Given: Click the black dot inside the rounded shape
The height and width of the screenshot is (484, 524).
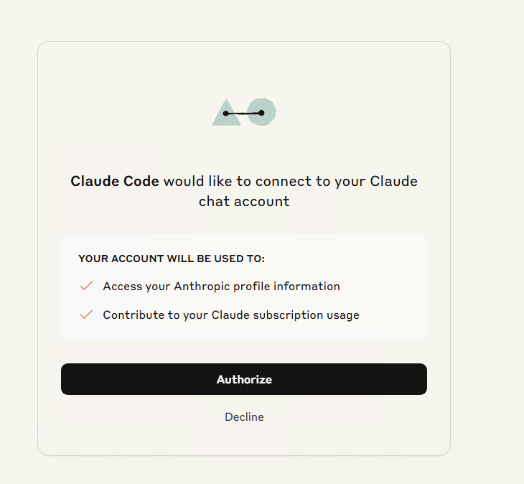Looking at the screenshot, I should (x=262, y=113).
